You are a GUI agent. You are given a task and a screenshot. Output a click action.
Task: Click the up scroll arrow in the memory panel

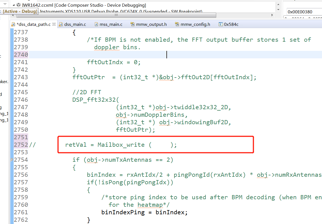coord(278,4)
